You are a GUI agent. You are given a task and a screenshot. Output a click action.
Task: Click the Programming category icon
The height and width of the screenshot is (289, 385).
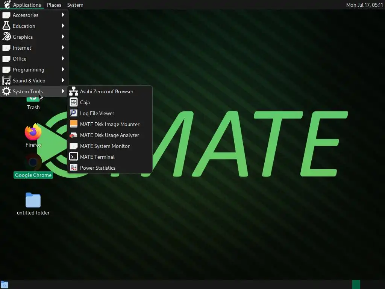[6, 70]
